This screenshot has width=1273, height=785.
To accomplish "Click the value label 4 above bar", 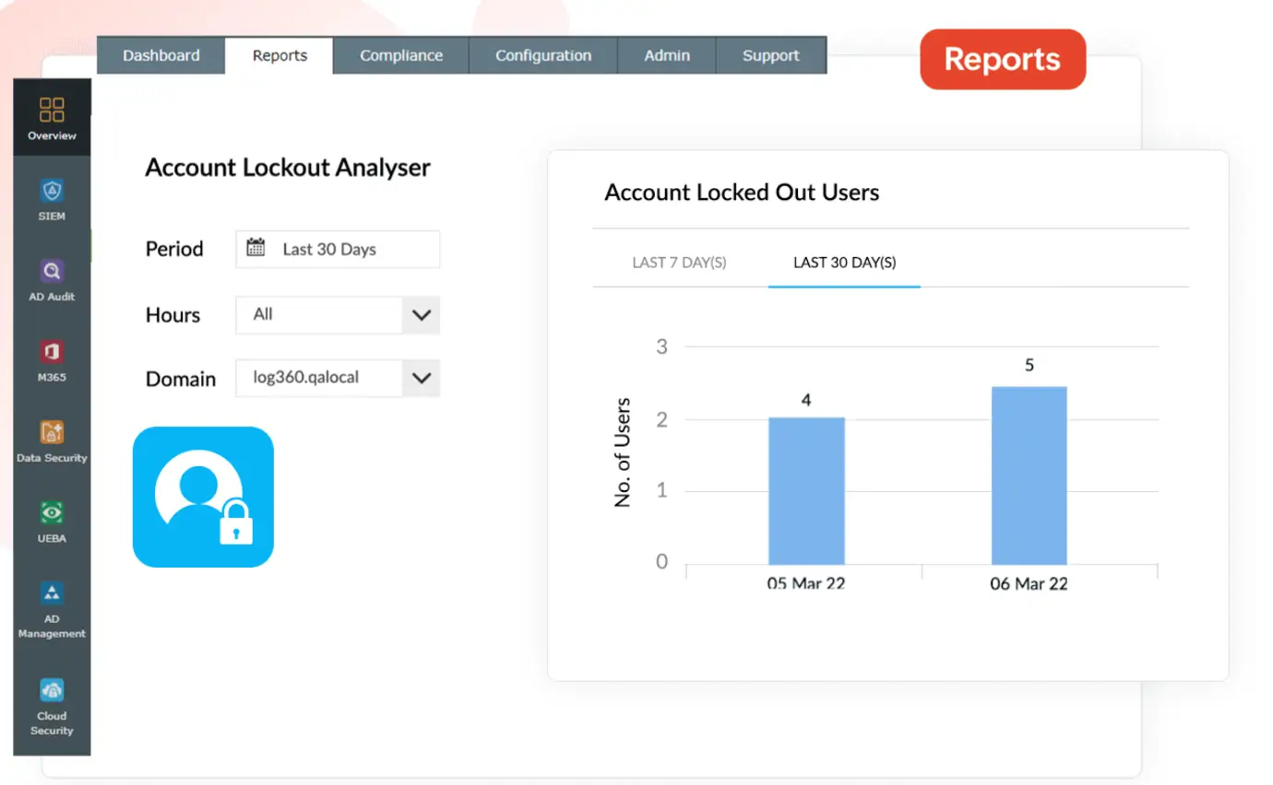I will [x=806, y=401].
